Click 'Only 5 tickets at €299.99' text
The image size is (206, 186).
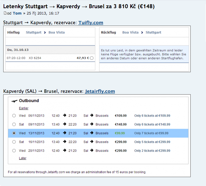tap(152, 142)
